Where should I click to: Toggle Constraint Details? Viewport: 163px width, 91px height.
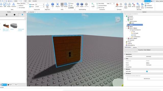tap(102, 6)
